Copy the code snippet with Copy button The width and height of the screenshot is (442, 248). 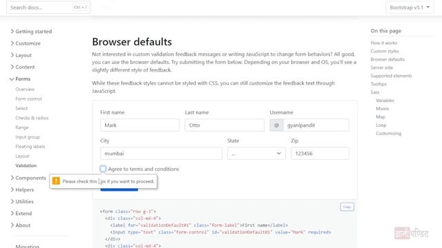(x=347, y=207)
